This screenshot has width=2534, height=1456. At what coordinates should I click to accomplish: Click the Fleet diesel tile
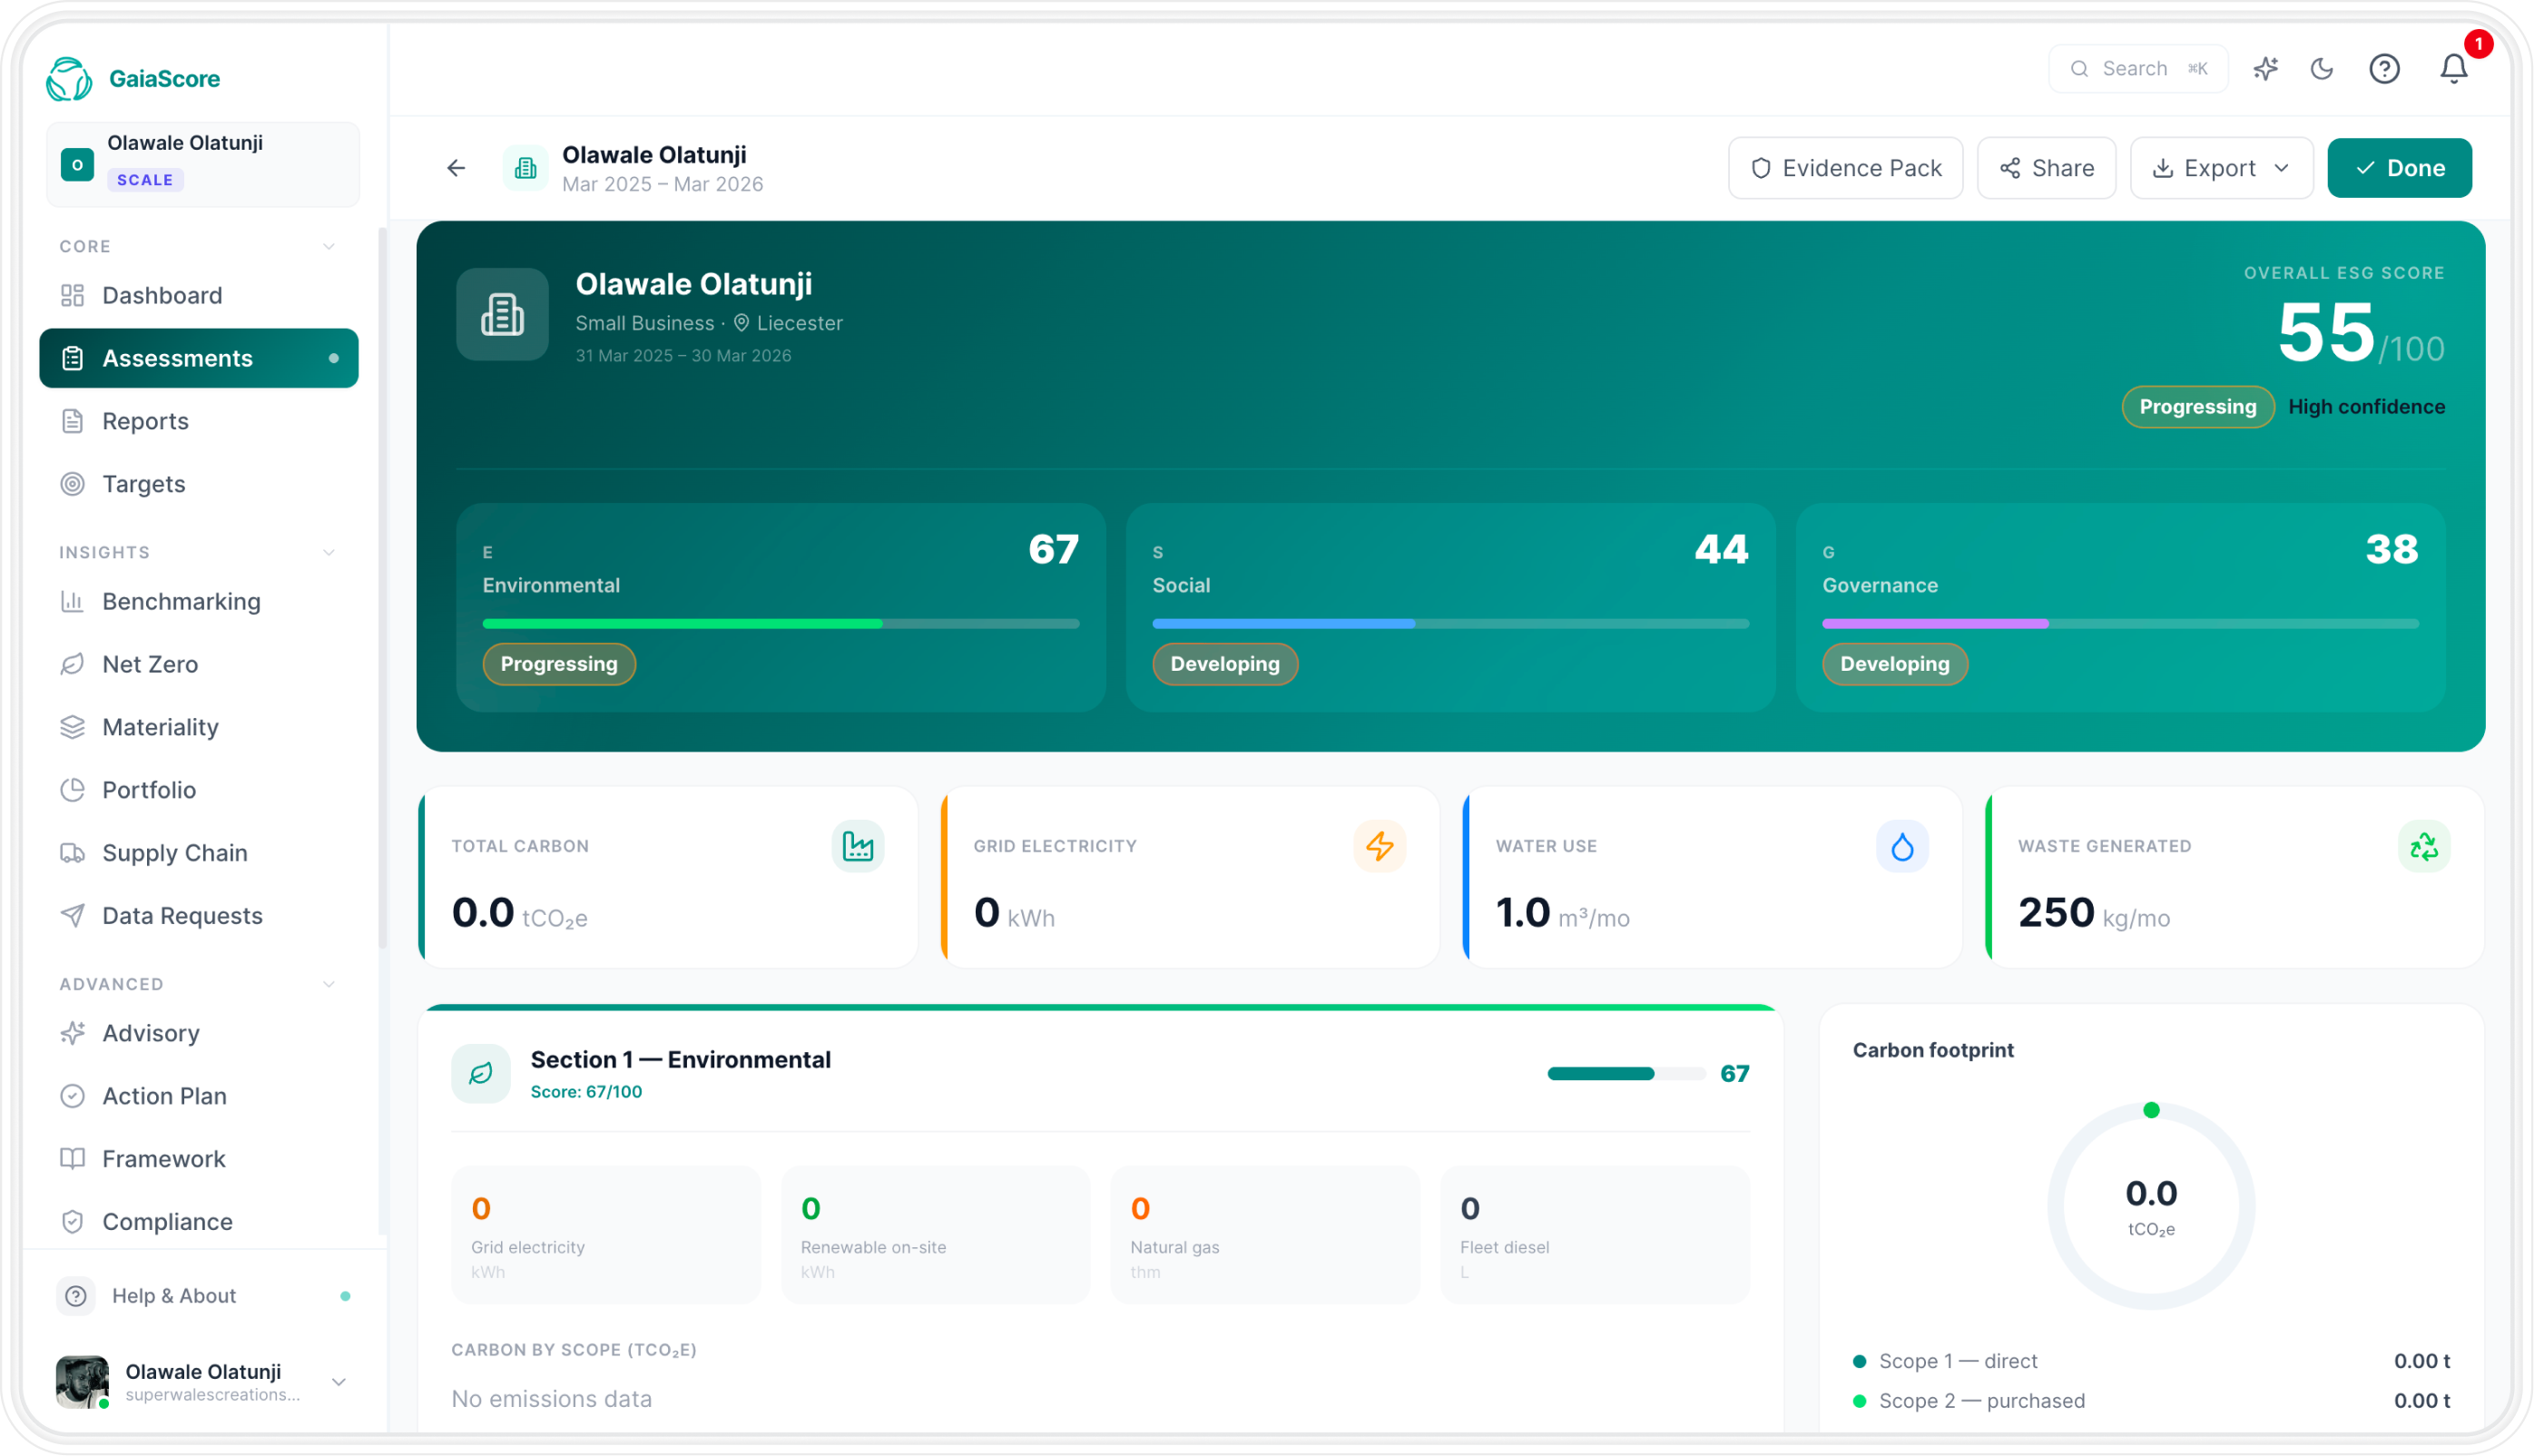click(x=1596, y=1235)
